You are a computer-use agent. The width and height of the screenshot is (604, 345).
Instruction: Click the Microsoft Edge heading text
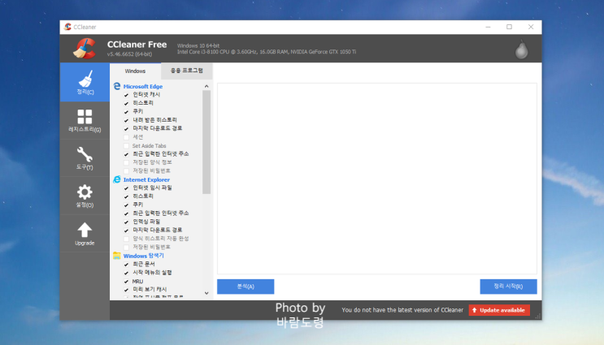[x=143, y=87]
